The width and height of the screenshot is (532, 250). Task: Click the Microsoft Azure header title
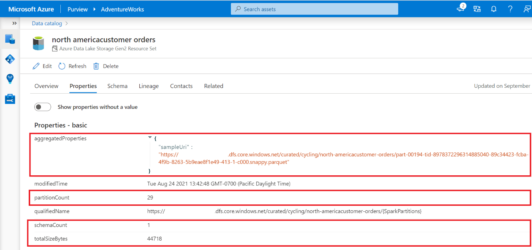31,9
